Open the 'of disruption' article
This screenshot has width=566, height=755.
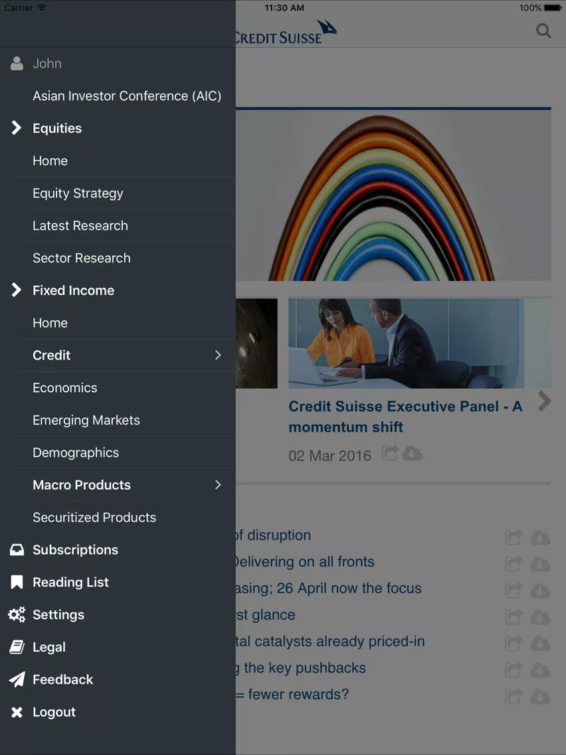[x=274, y=536]
